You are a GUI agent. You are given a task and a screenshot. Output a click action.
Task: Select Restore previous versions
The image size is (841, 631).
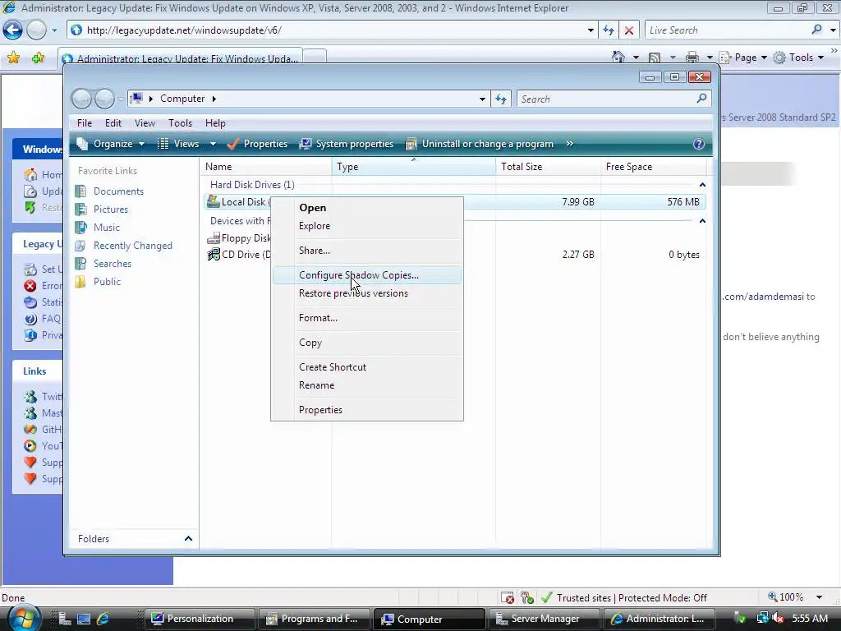coord(353,293)
